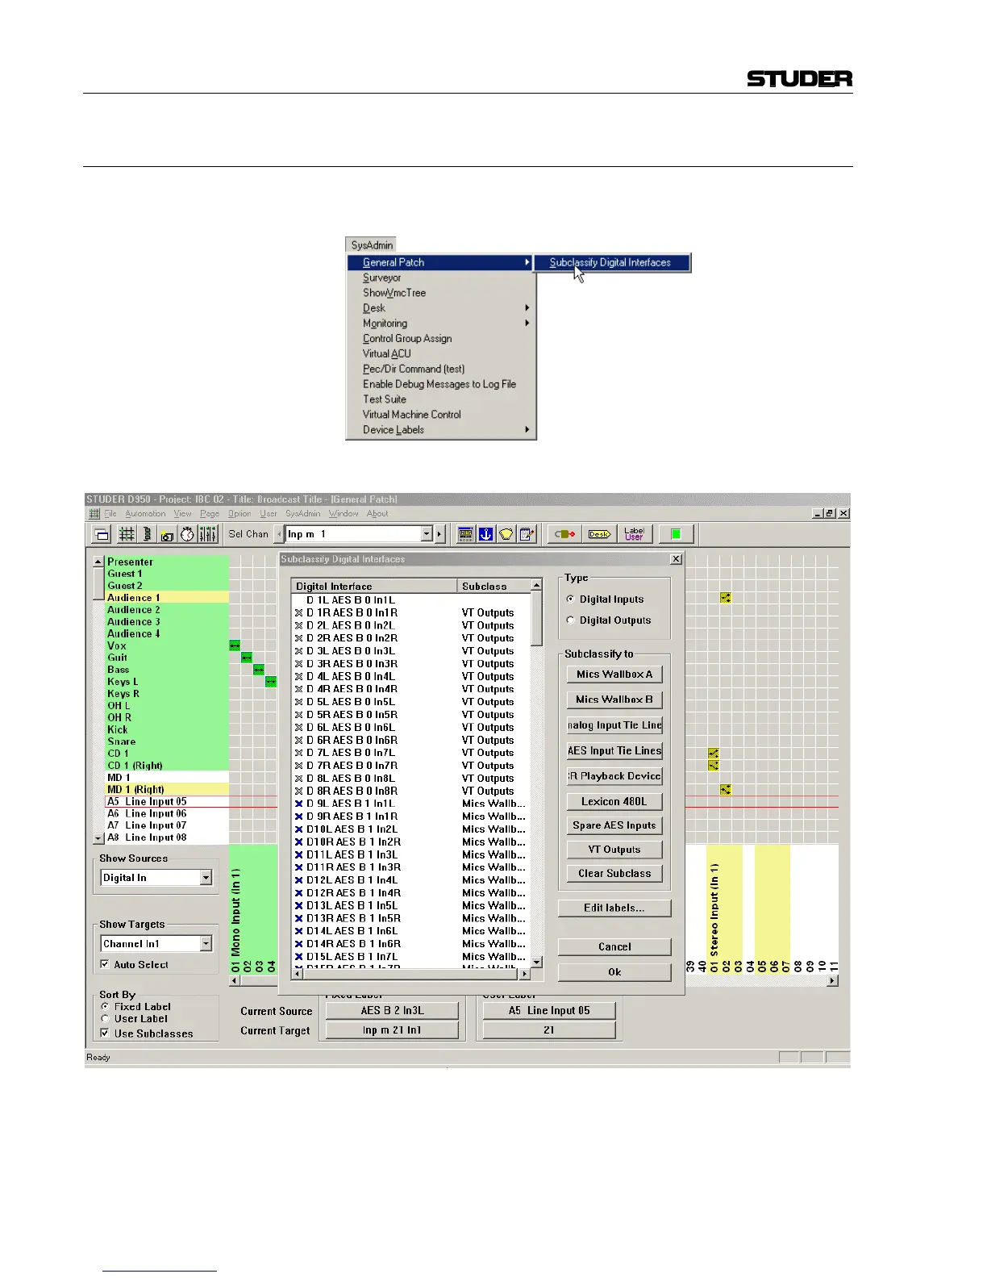Select the D 9L AES B 1 In1L row
Screen dimensions: 987x1278
click(410, 804)
